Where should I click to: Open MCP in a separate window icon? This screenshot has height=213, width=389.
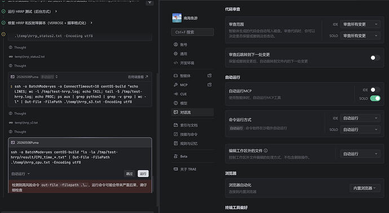(x=209, y=85)
